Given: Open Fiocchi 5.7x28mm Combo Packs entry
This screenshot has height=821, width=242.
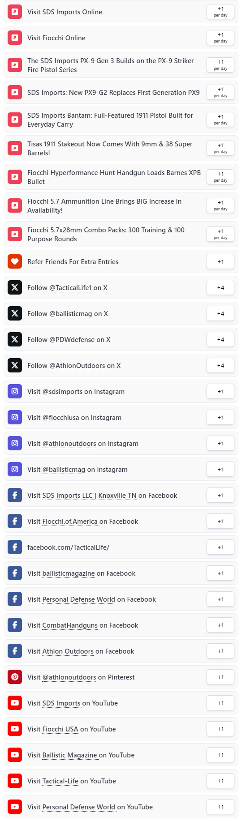Looking at the screenshot, I should (x=121, y=235).
